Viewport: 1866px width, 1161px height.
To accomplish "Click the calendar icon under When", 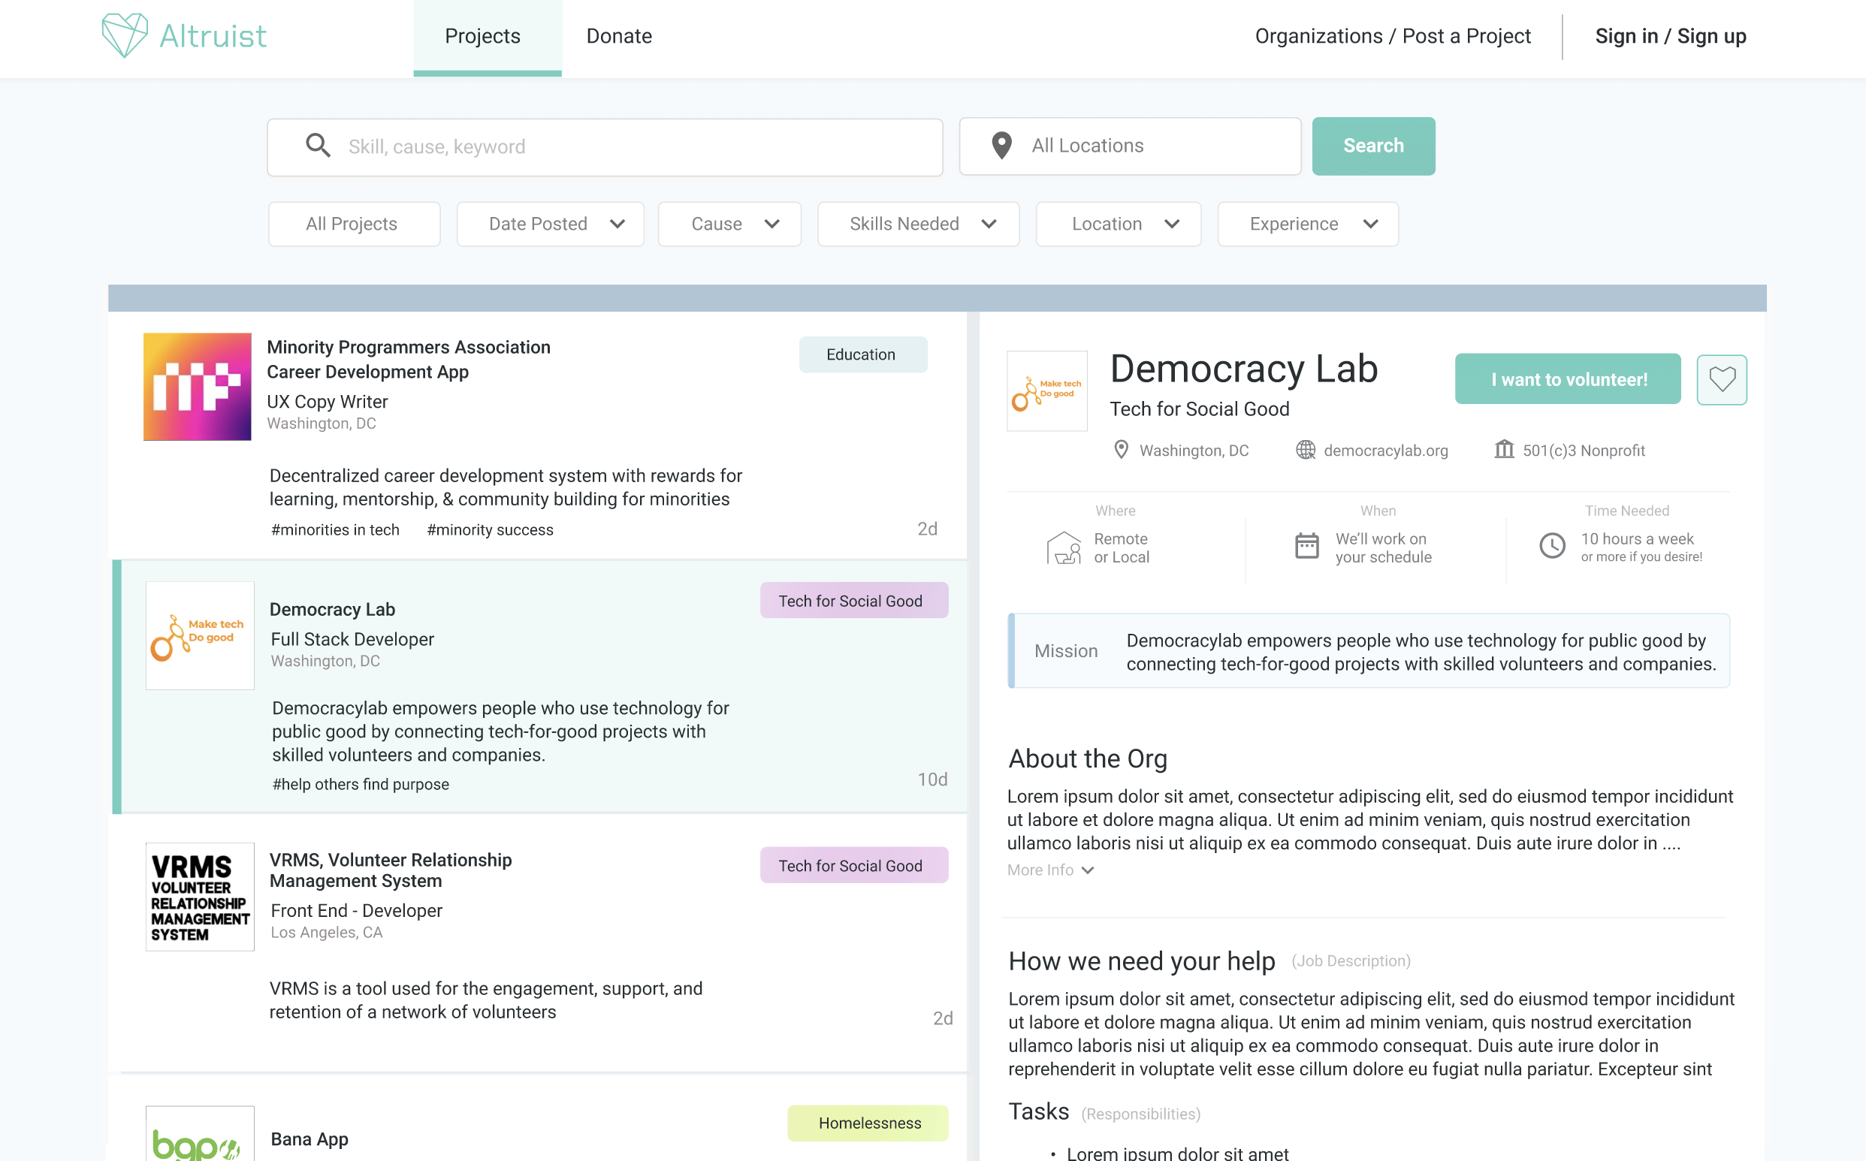I will (1307, 546).
